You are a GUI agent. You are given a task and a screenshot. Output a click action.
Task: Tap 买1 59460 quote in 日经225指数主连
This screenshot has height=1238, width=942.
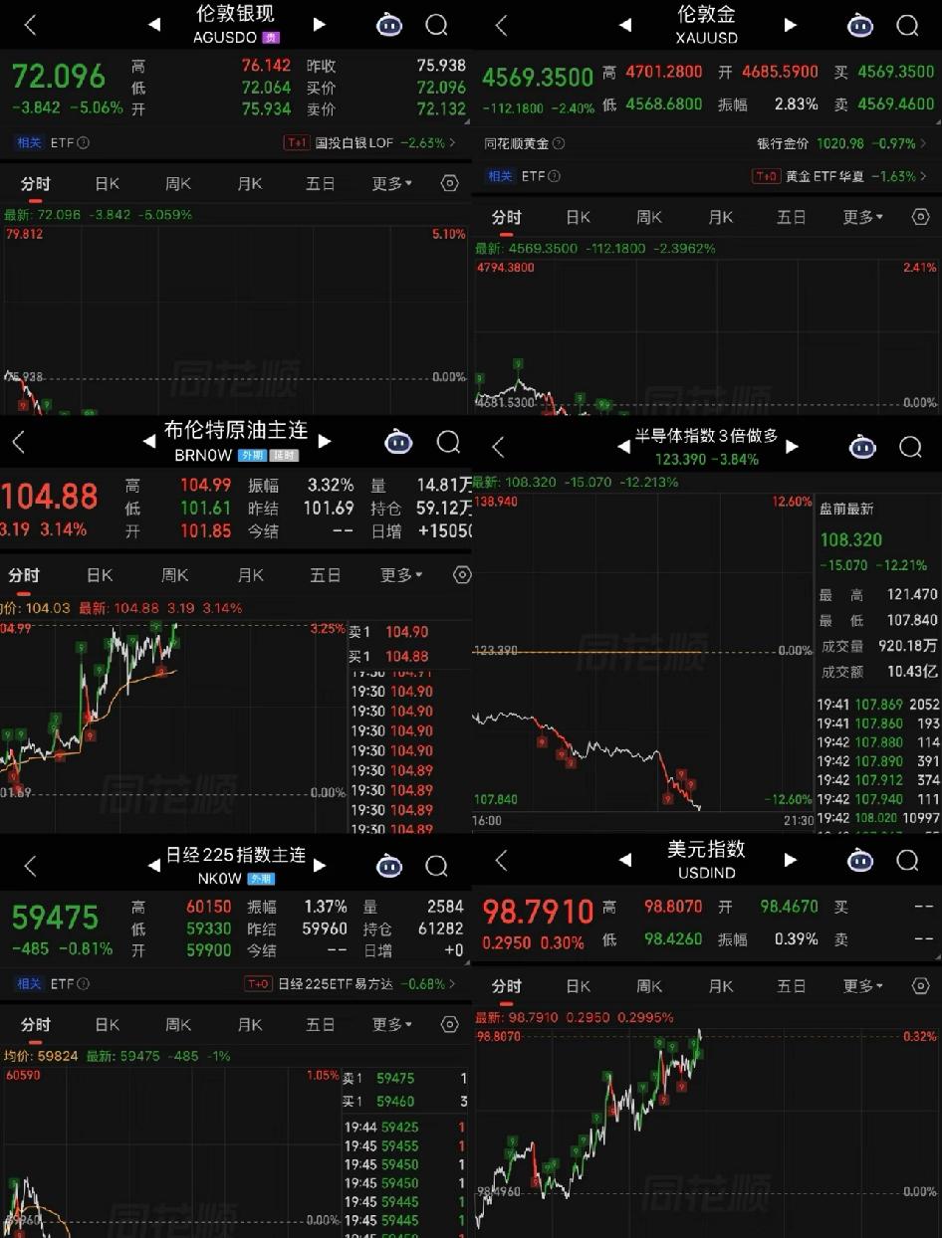(x=405, y=1101)
